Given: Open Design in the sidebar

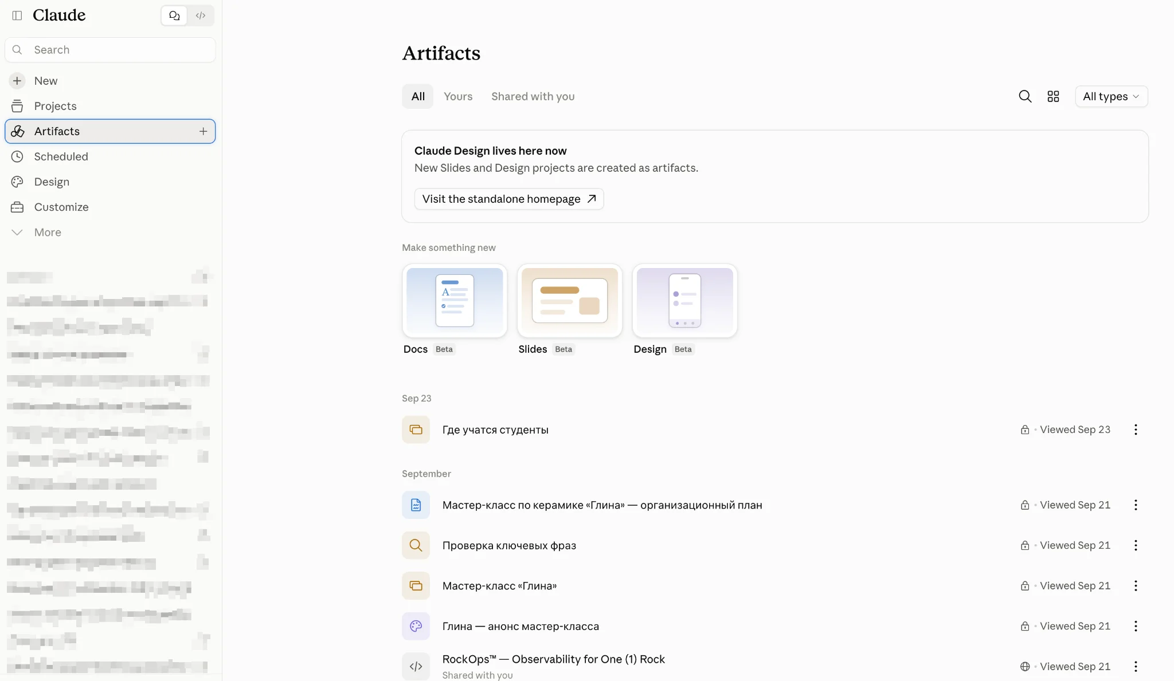Looking at the screenshot, I should coord(110,182).
